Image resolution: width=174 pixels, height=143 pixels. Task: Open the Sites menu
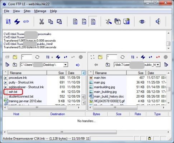pos(27,11)
